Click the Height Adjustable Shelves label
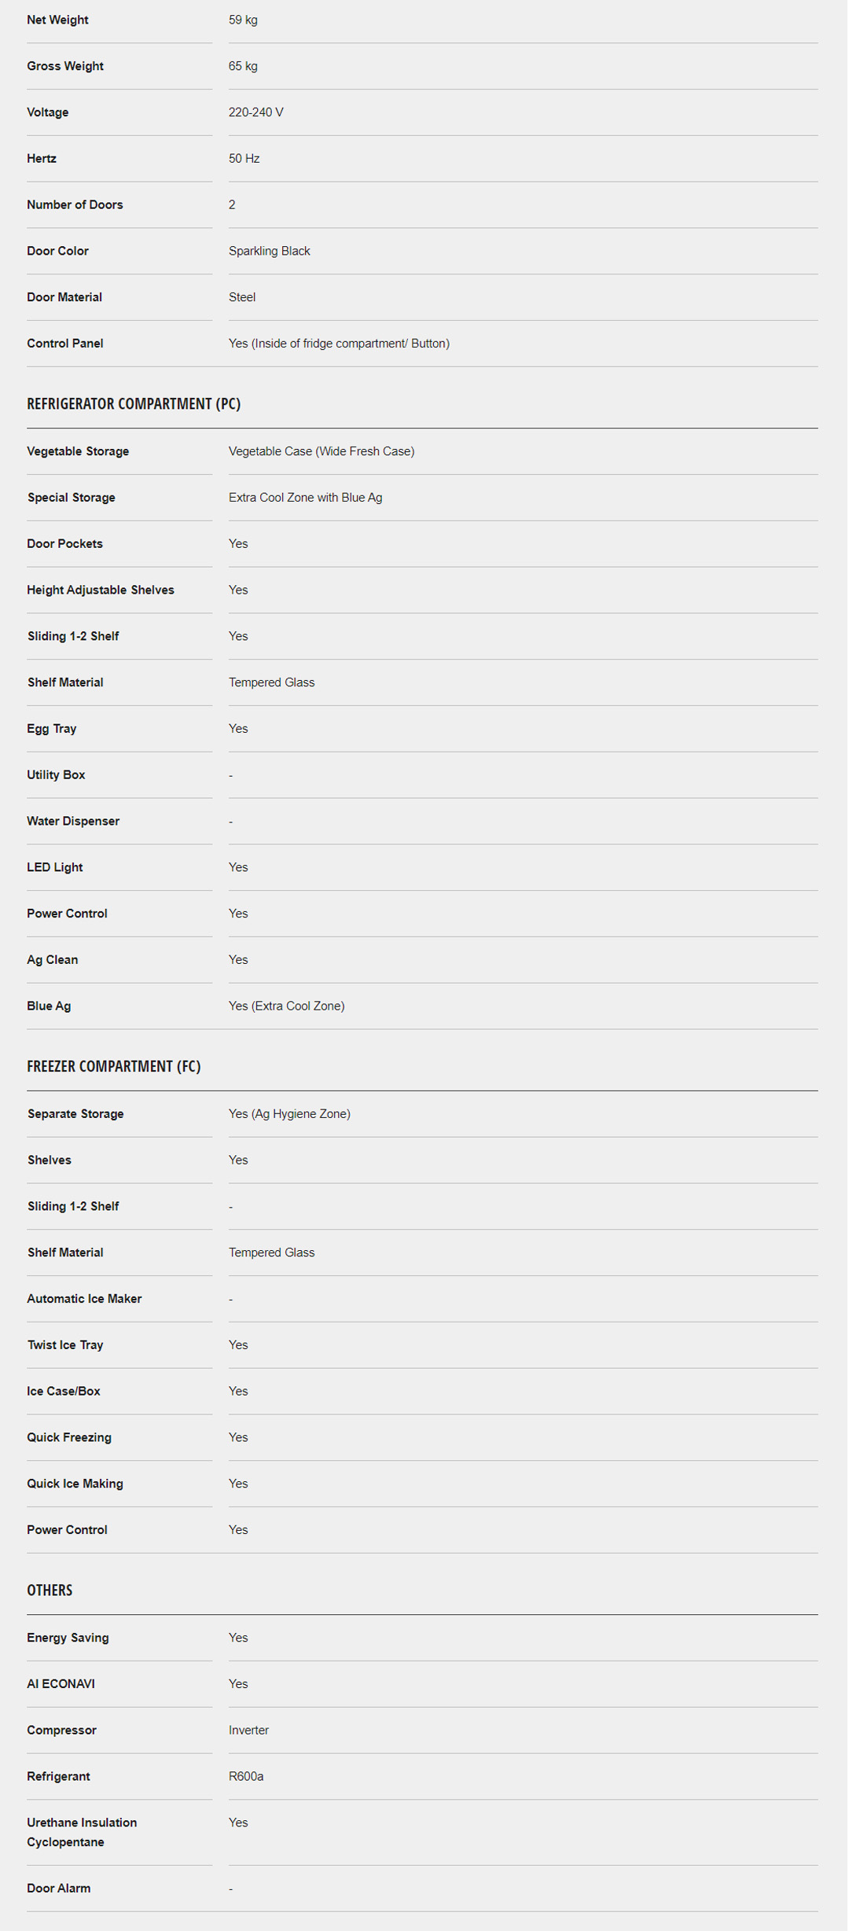The width and height of the screenshot is (849, 1931). (100, 590)
